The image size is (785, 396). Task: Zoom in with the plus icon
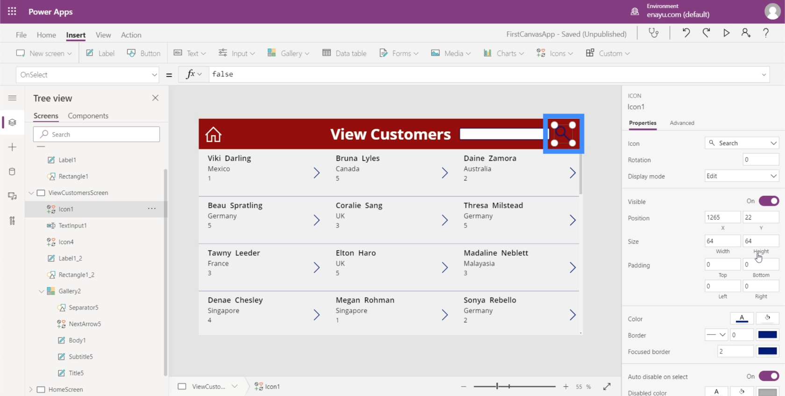[x=566, y=386]
